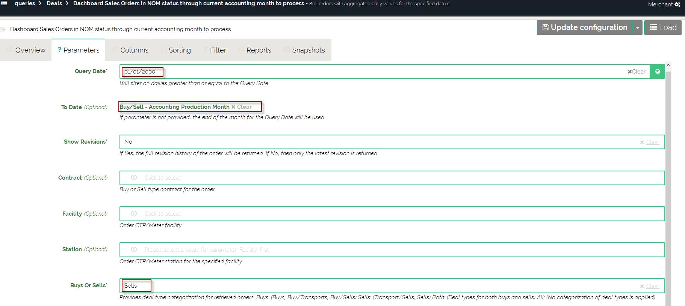Click the scrollbar up arrow
685x306 pixels.
668,65
